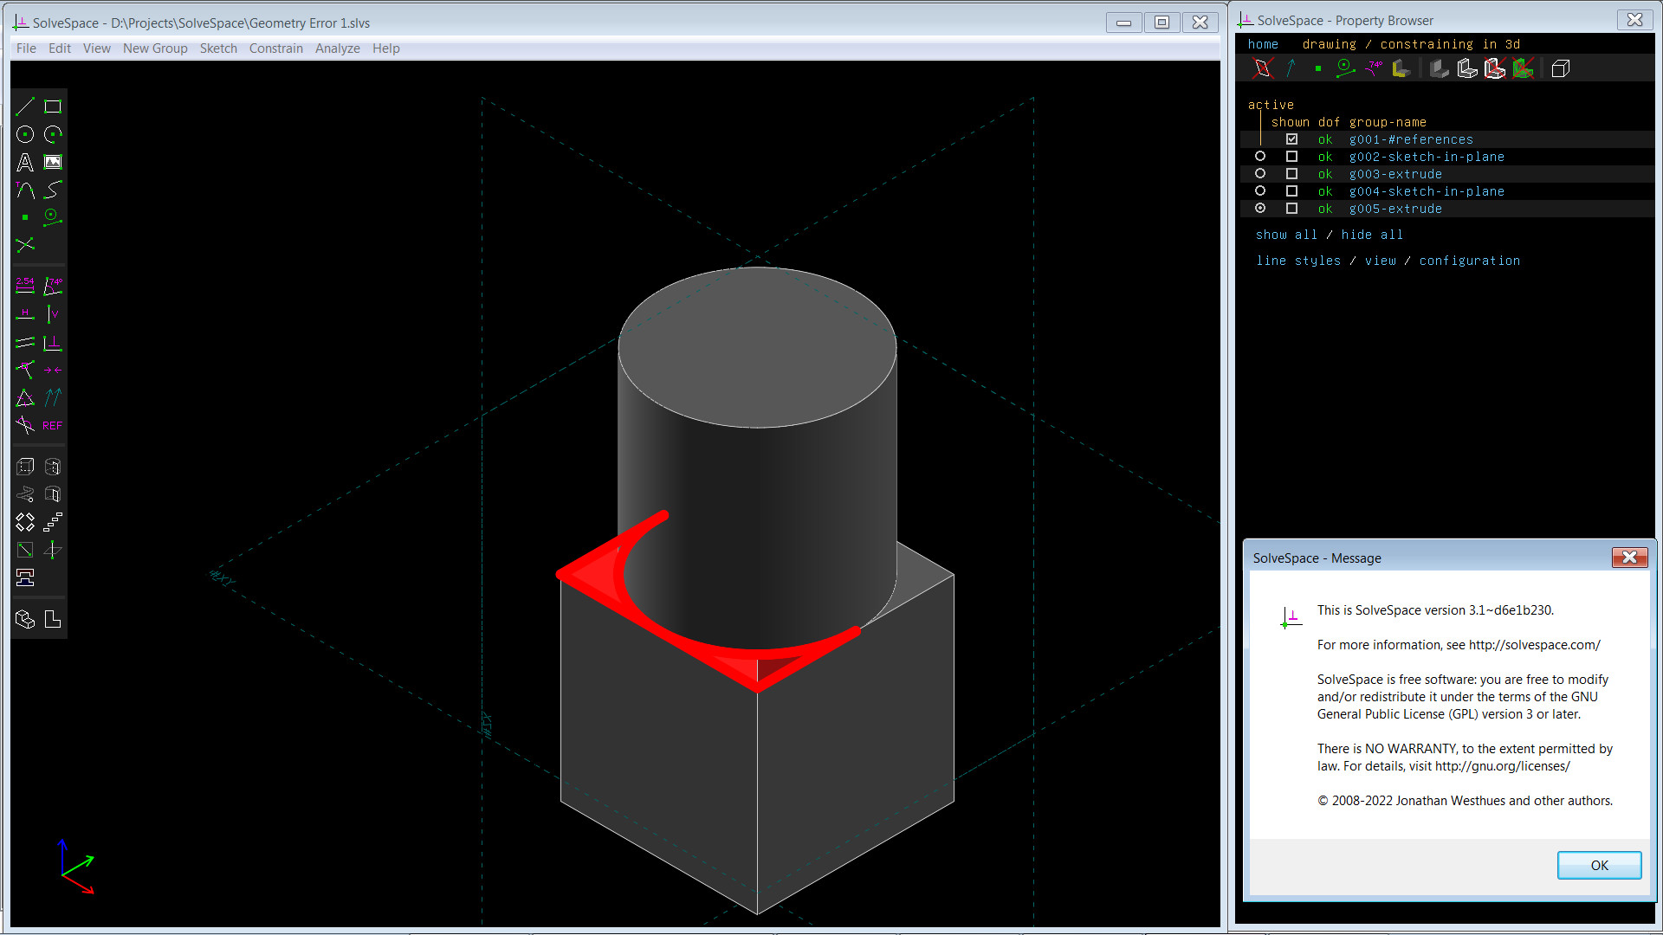Screen dimensions: 1663x935
Task: Select the Circle tool
Action: click(x=24, y=134)
